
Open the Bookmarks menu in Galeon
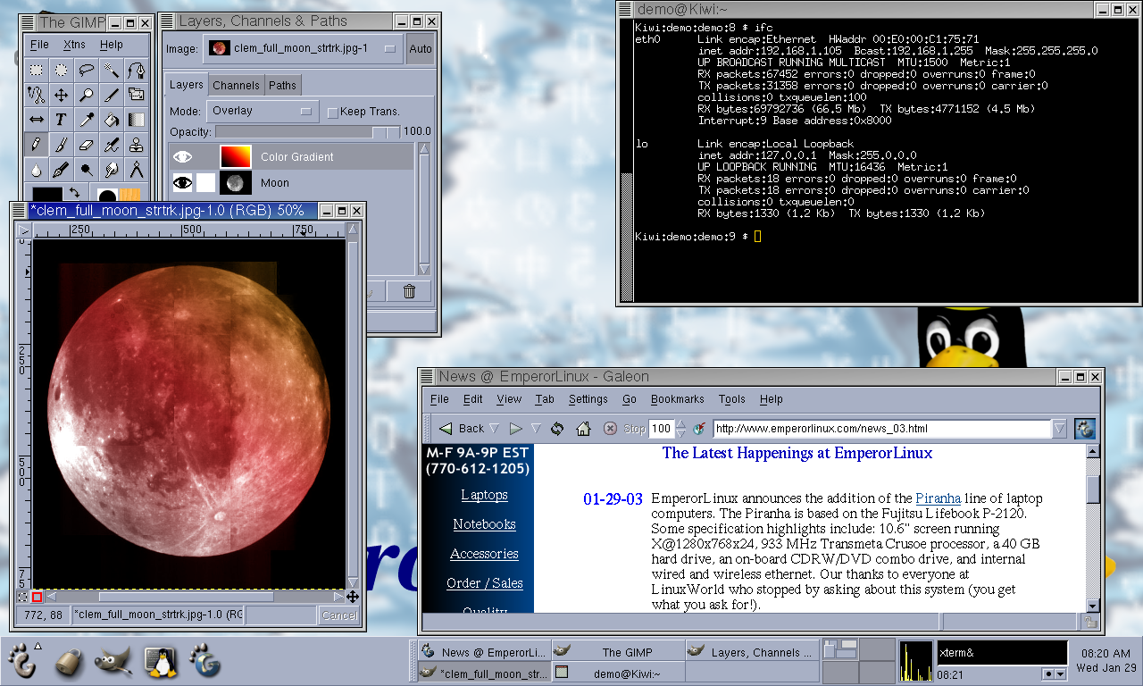pos(678,399)
